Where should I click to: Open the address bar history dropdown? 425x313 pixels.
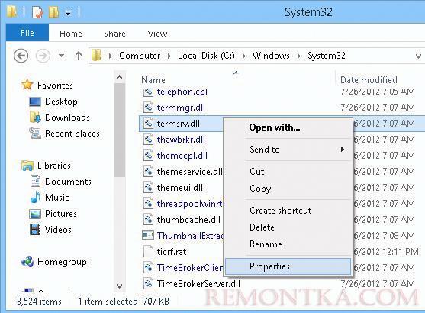[x=418, y=56]
